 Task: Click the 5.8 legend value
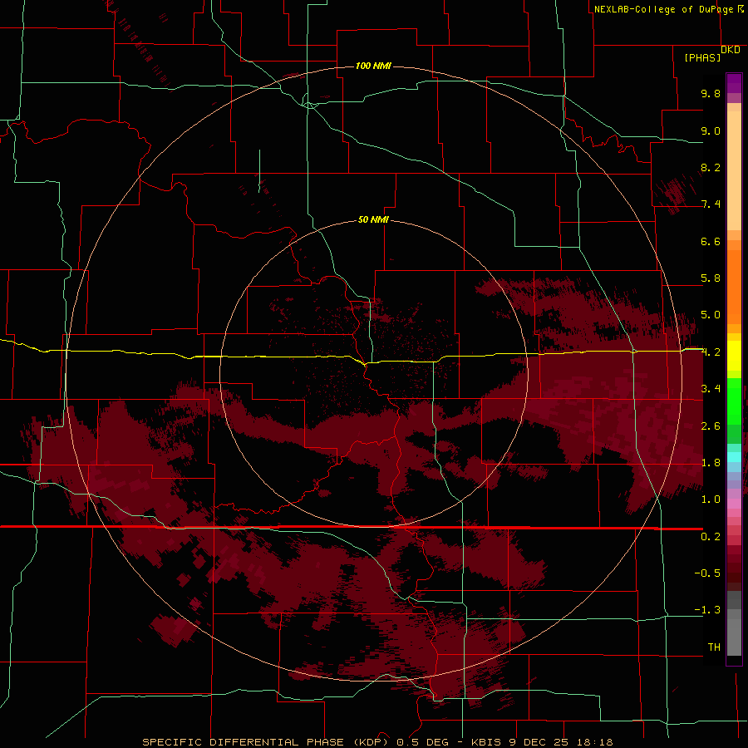[x=711, y=278]
